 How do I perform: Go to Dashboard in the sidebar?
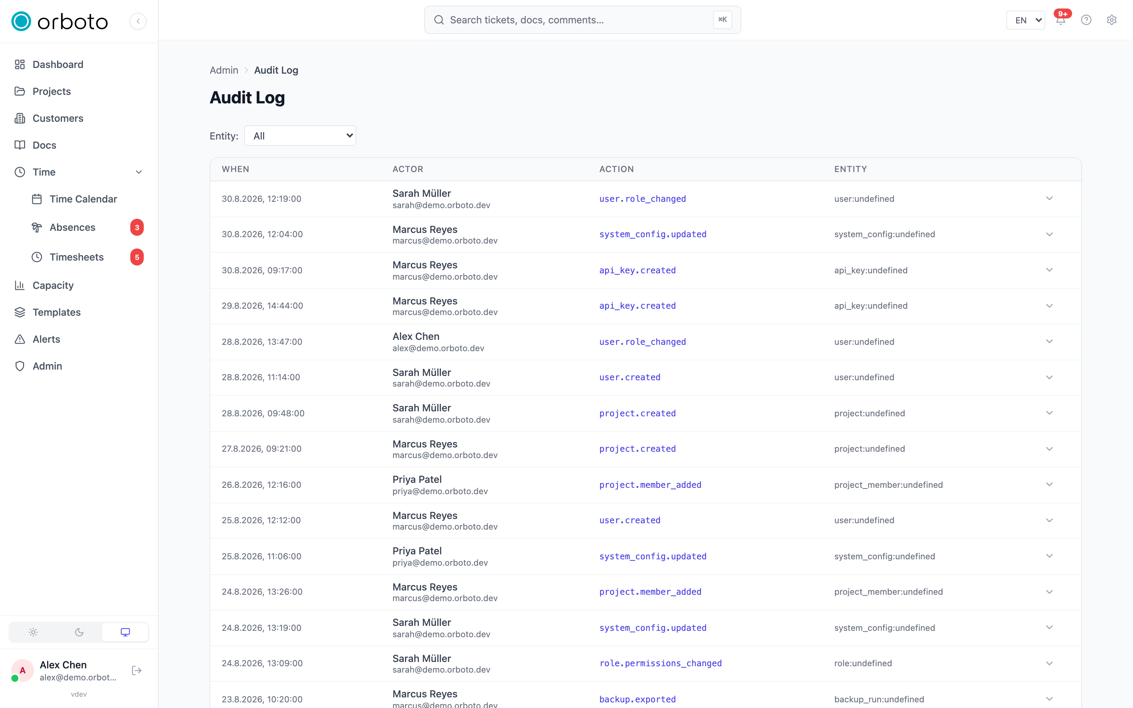(x=79, y=65)
